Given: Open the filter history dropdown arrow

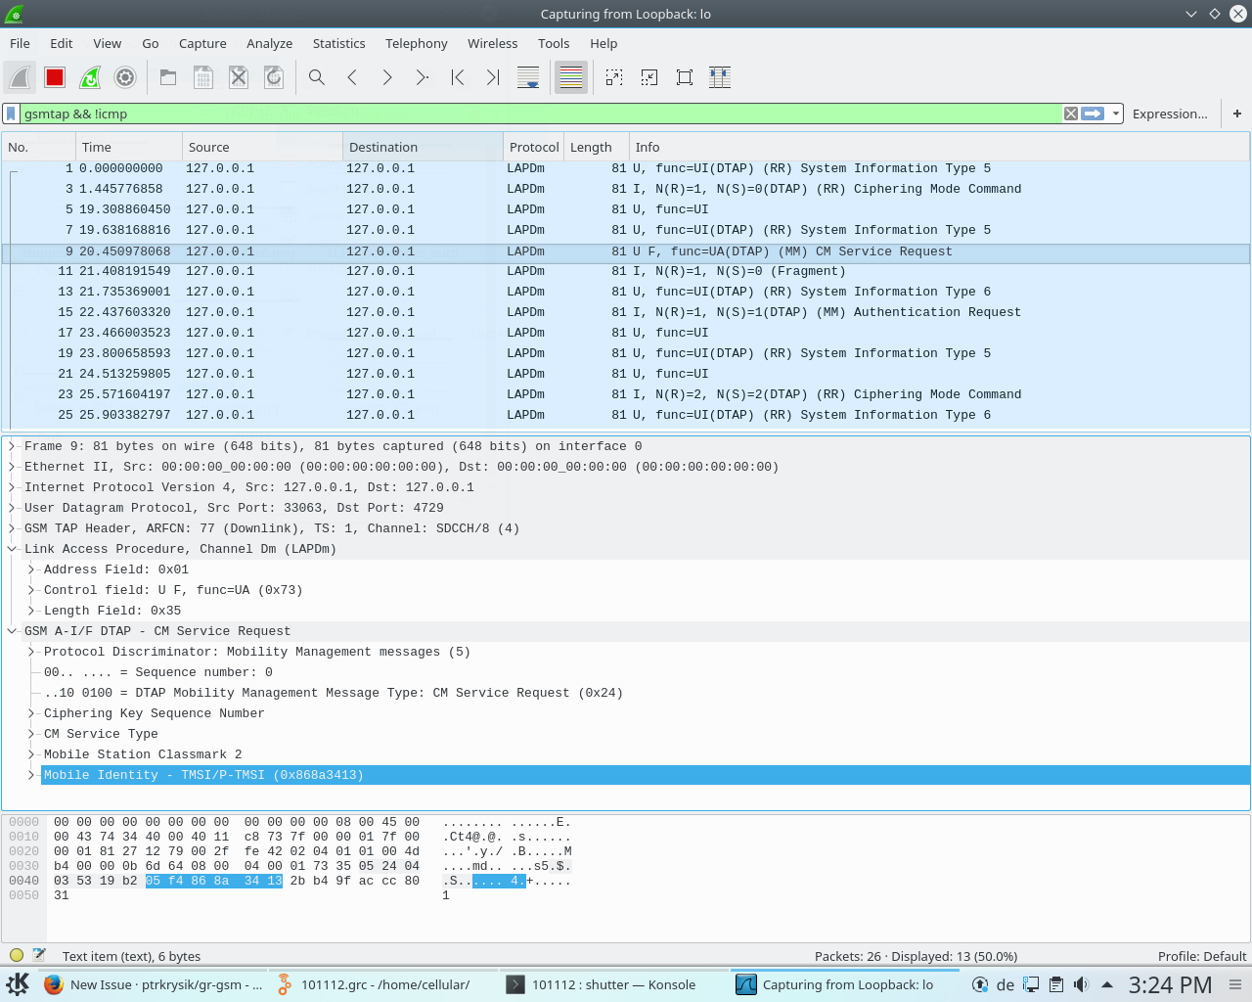Looking at the screenshot, I should click(x=1115, y=114).
